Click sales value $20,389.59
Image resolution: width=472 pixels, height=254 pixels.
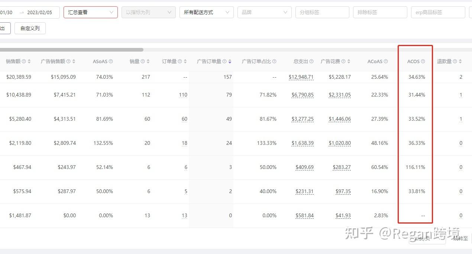[19, 77]
